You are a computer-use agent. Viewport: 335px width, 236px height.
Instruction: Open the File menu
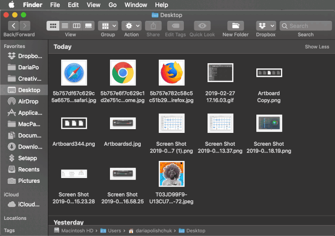point(55,5)
